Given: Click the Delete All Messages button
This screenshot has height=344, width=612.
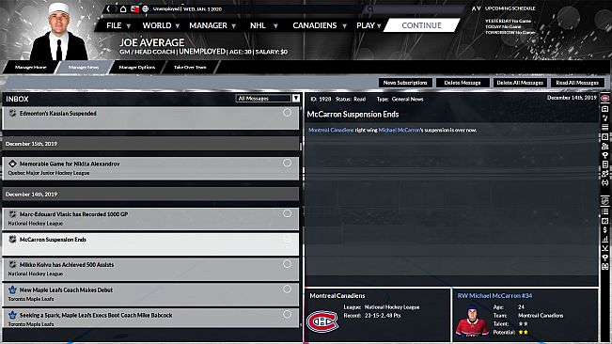Looking at the screenshot, I should coord(520,83).
